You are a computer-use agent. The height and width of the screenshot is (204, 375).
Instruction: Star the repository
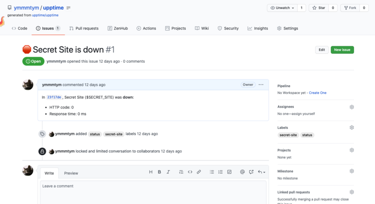tap(319, 8)
